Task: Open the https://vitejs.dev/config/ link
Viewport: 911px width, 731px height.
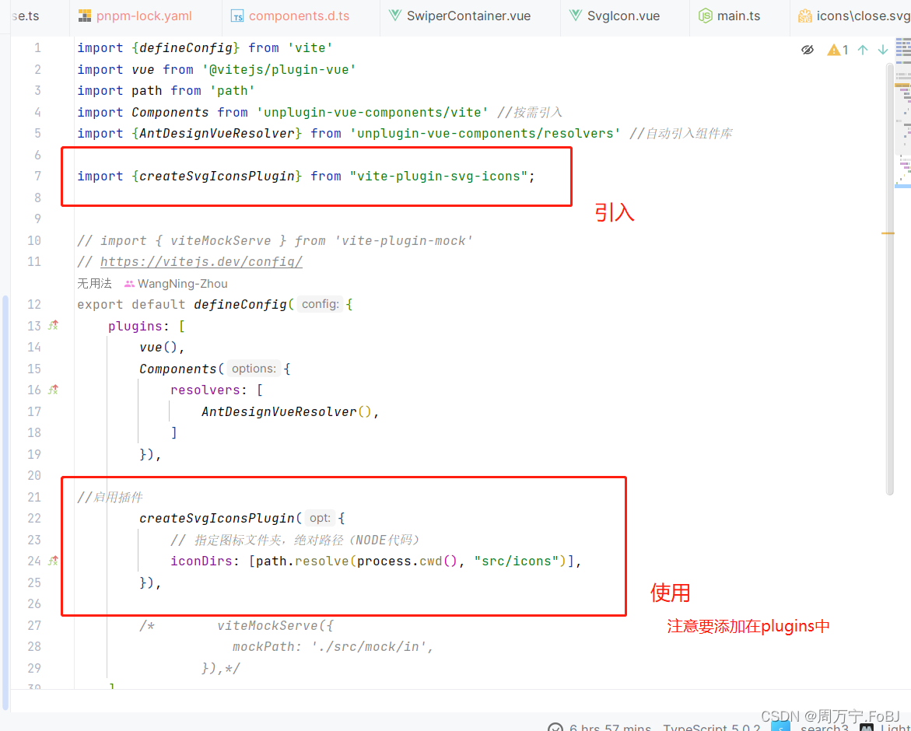Action: tap(201, 262)
